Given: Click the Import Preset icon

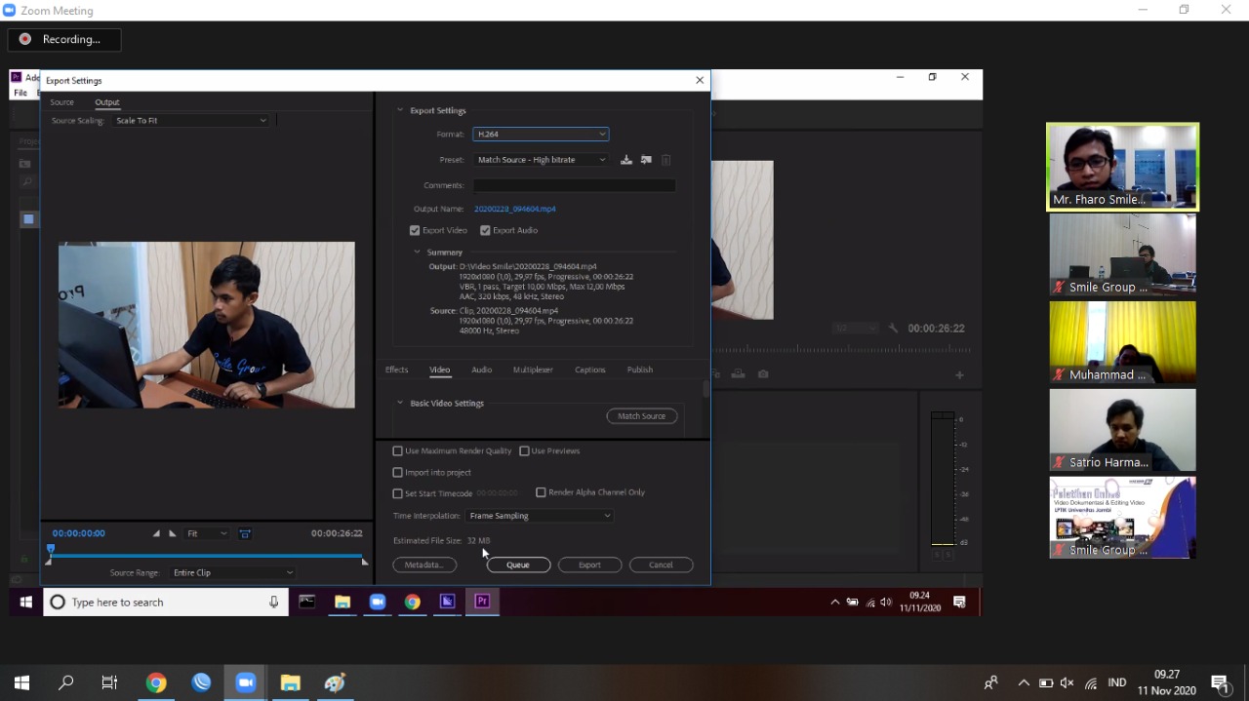Looking at the screenshot, I should point(646,160).
